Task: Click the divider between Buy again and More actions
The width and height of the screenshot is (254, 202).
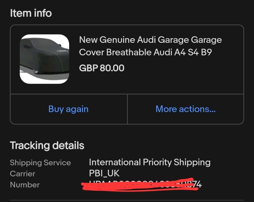Action: tap(127, 109)
